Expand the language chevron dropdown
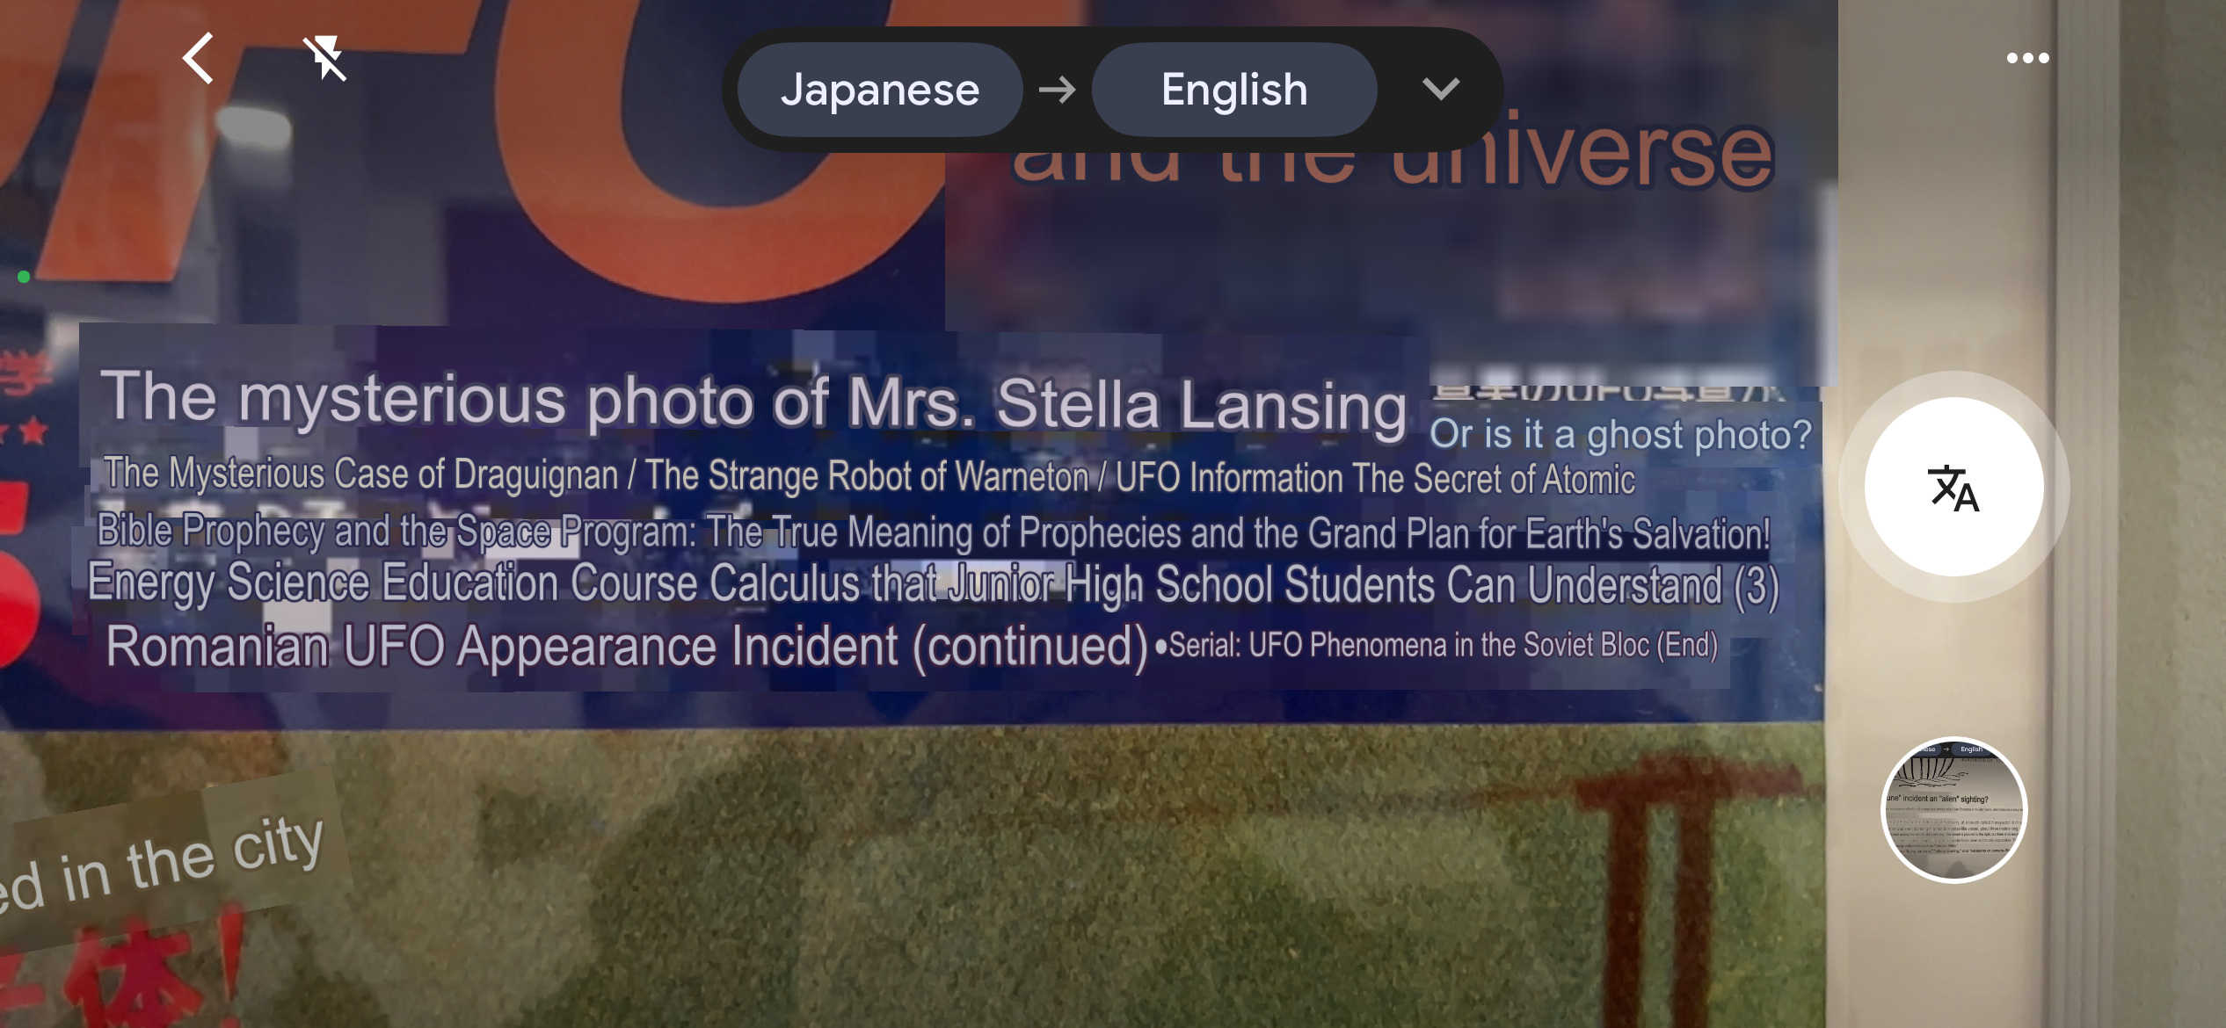Image resolution: width=2226 pixels, height=1028 pixels. point(1440,89)
